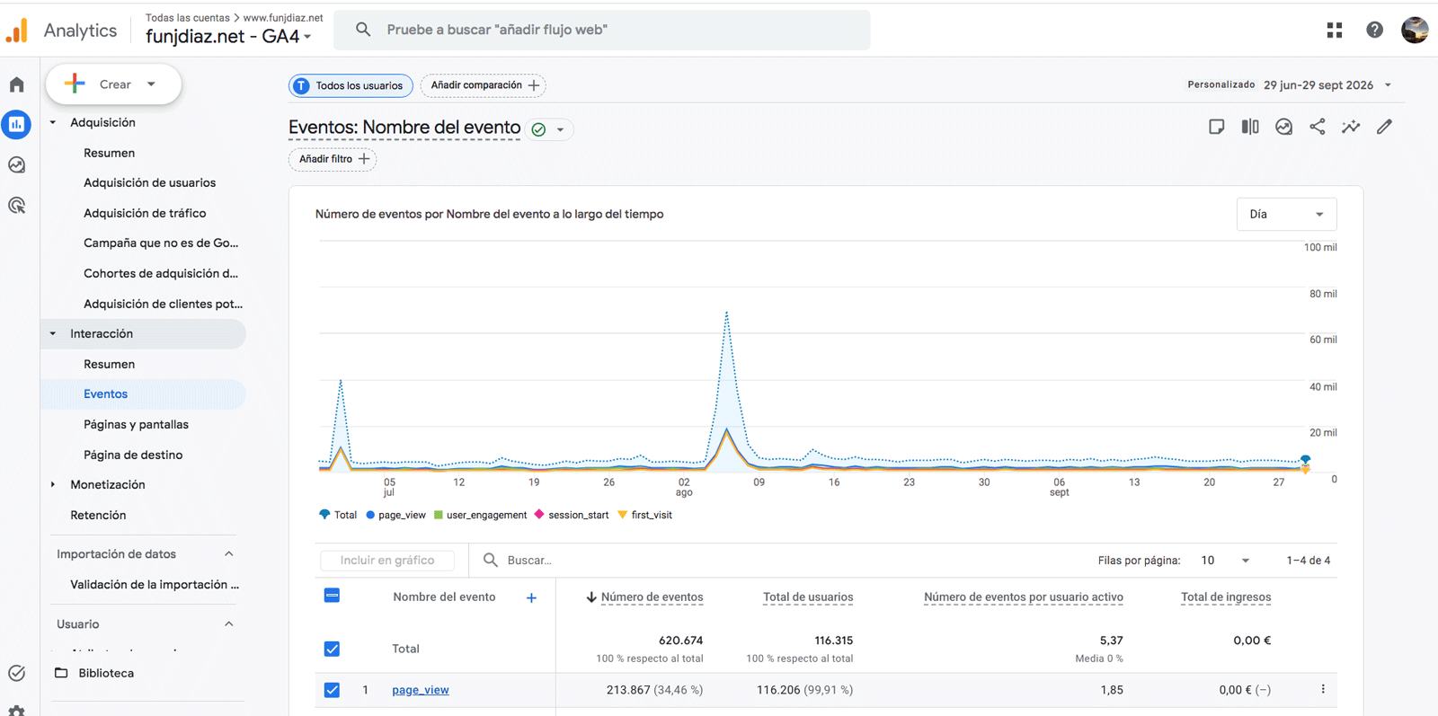Select Adquisición de tráfico in sidebar

(145, 213)
